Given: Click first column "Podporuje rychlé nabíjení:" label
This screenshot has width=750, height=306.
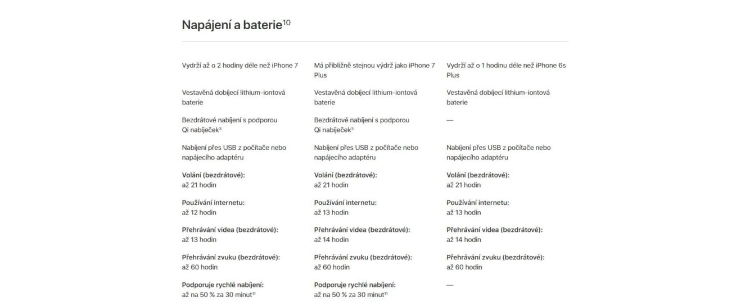Looking at the screenshot, I should [x=223, y=285].
